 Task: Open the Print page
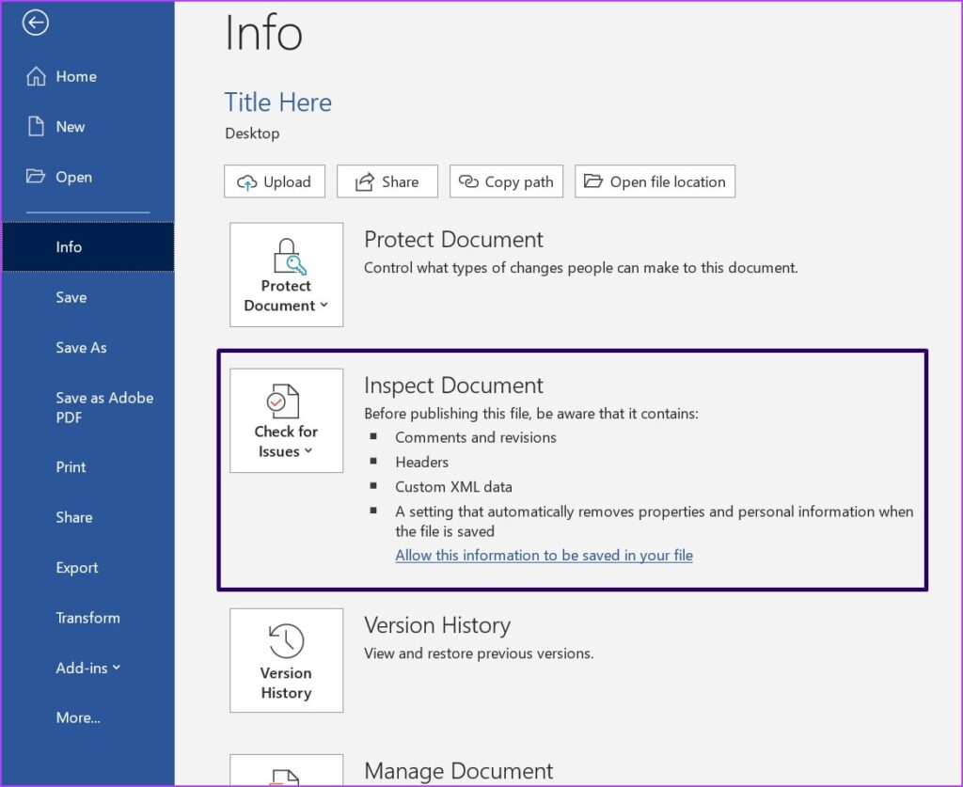[71, 467]
